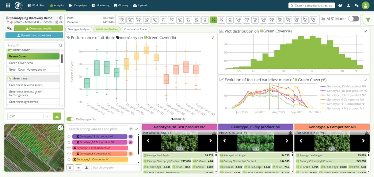Star Genotype_2 Test product N2

click(69, 148)
